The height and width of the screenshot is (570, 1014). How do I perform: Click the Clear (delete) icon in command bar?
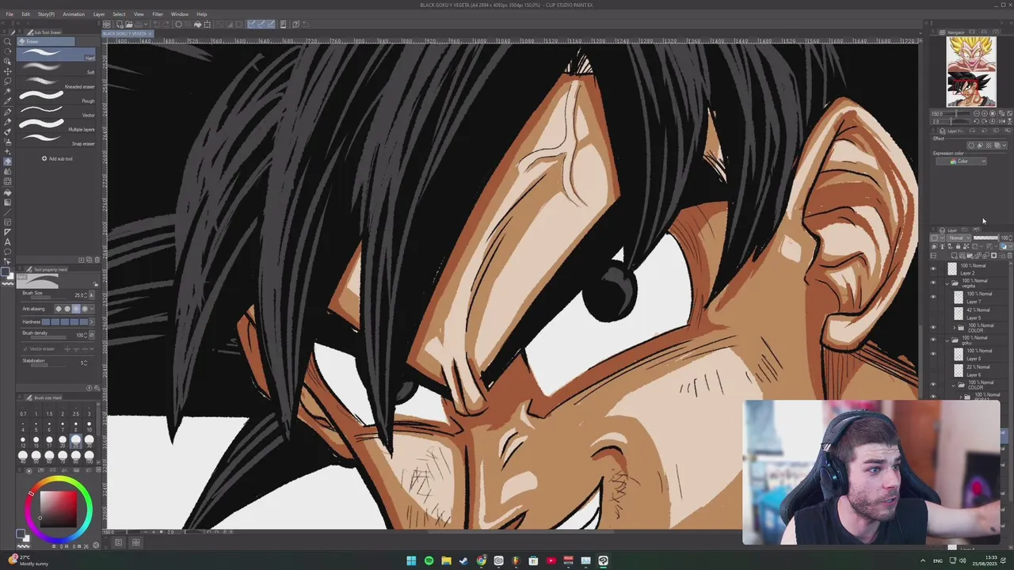[178, 24]
